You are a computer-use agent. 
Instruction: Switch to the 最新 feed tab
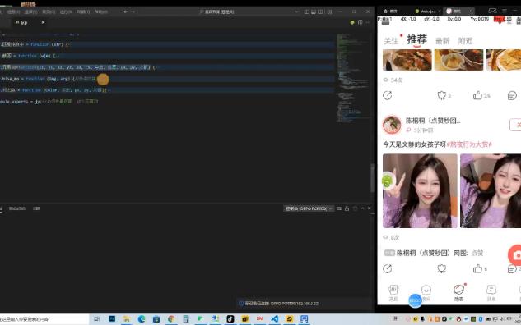point(442,41)
